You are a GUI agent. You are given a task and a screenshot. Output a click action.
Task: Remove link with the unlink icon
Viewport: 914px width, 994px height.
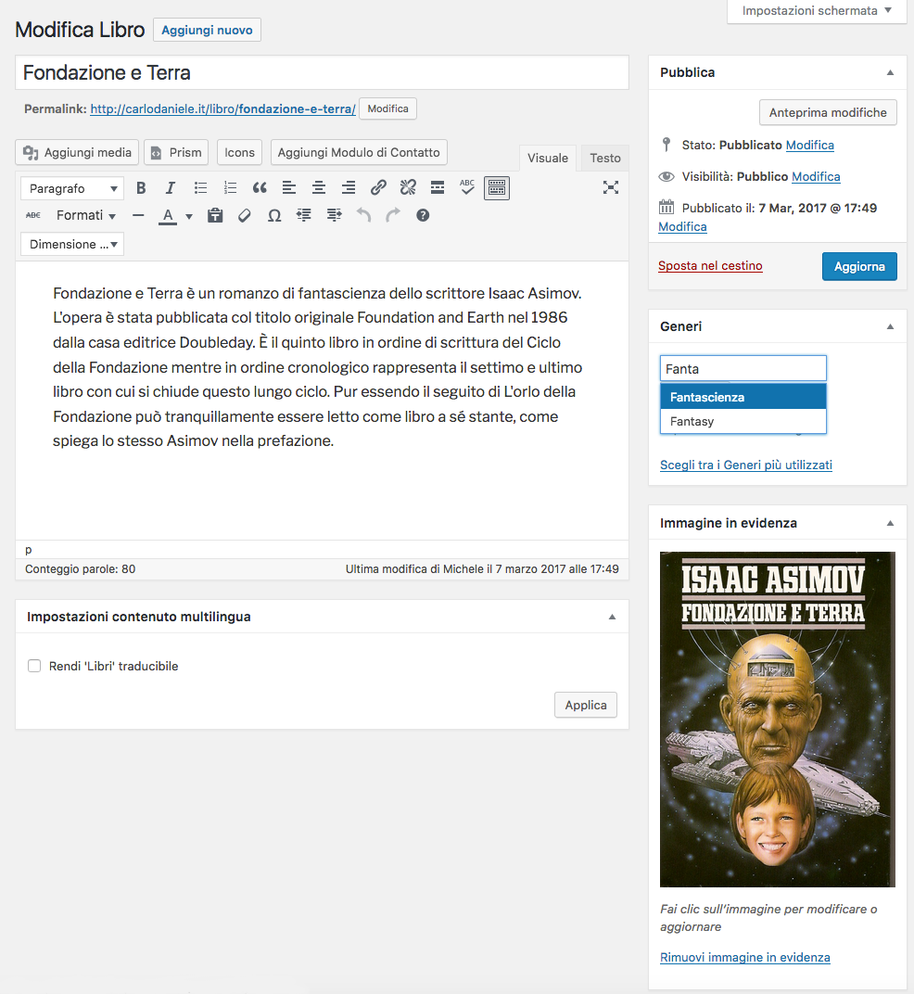pos(408,188)
